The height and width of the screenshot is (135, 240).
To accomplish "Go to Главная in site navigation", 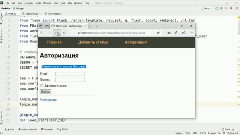I will pyautogui.click(x=54, y=42).
